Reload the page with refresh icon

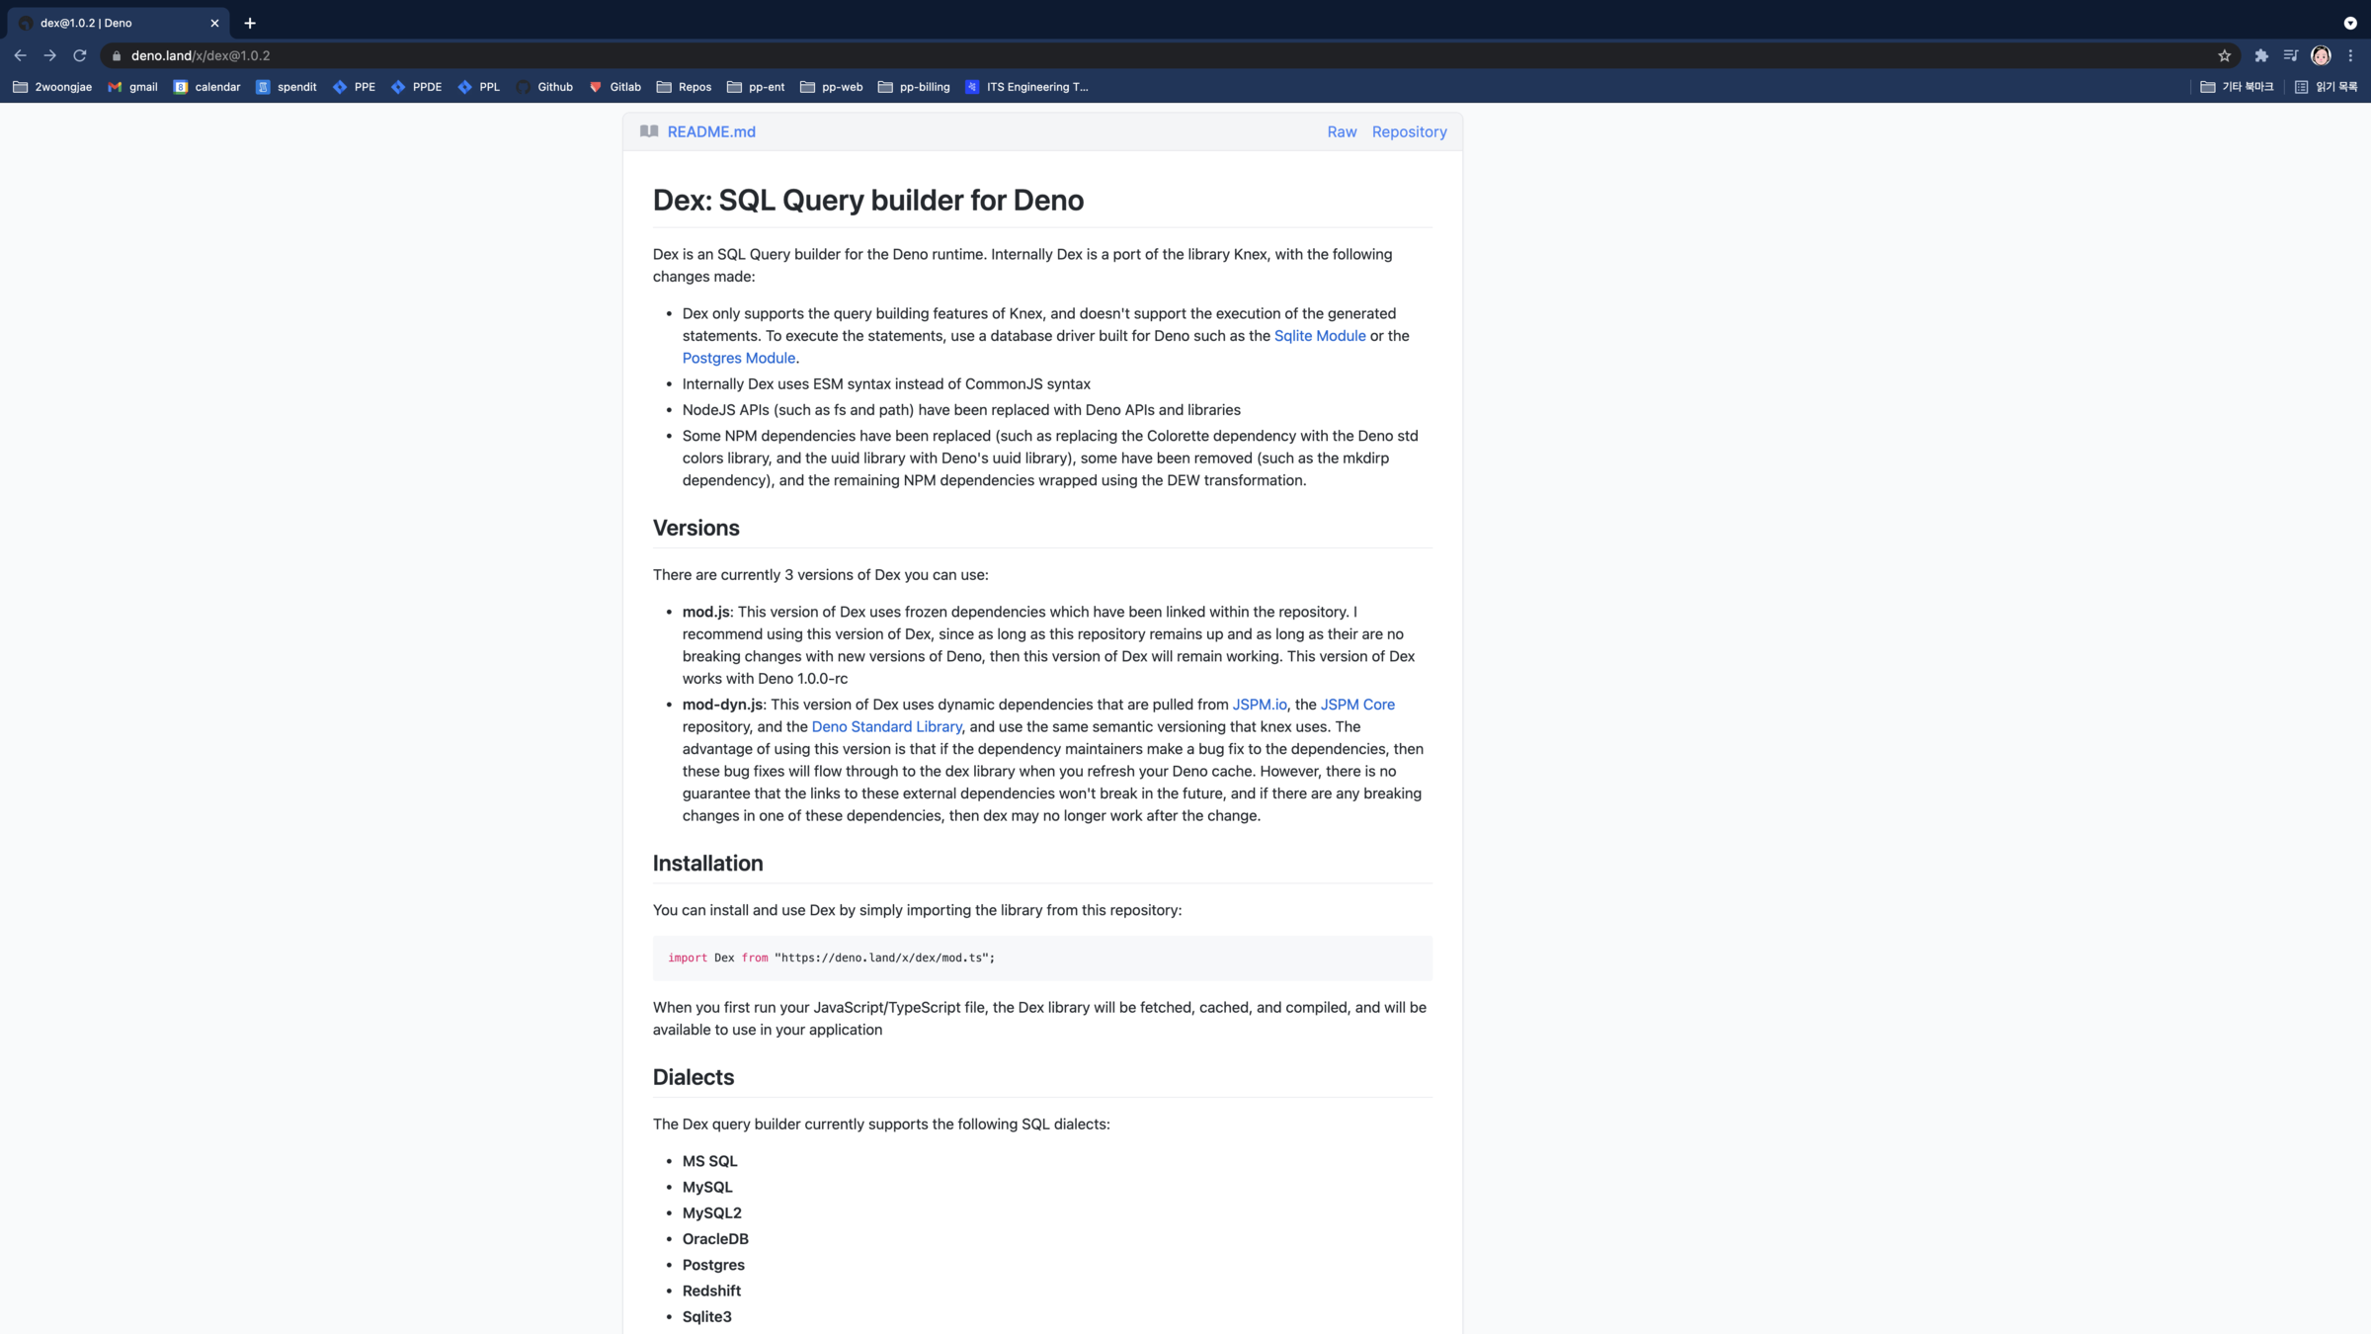tap(80, 55)
